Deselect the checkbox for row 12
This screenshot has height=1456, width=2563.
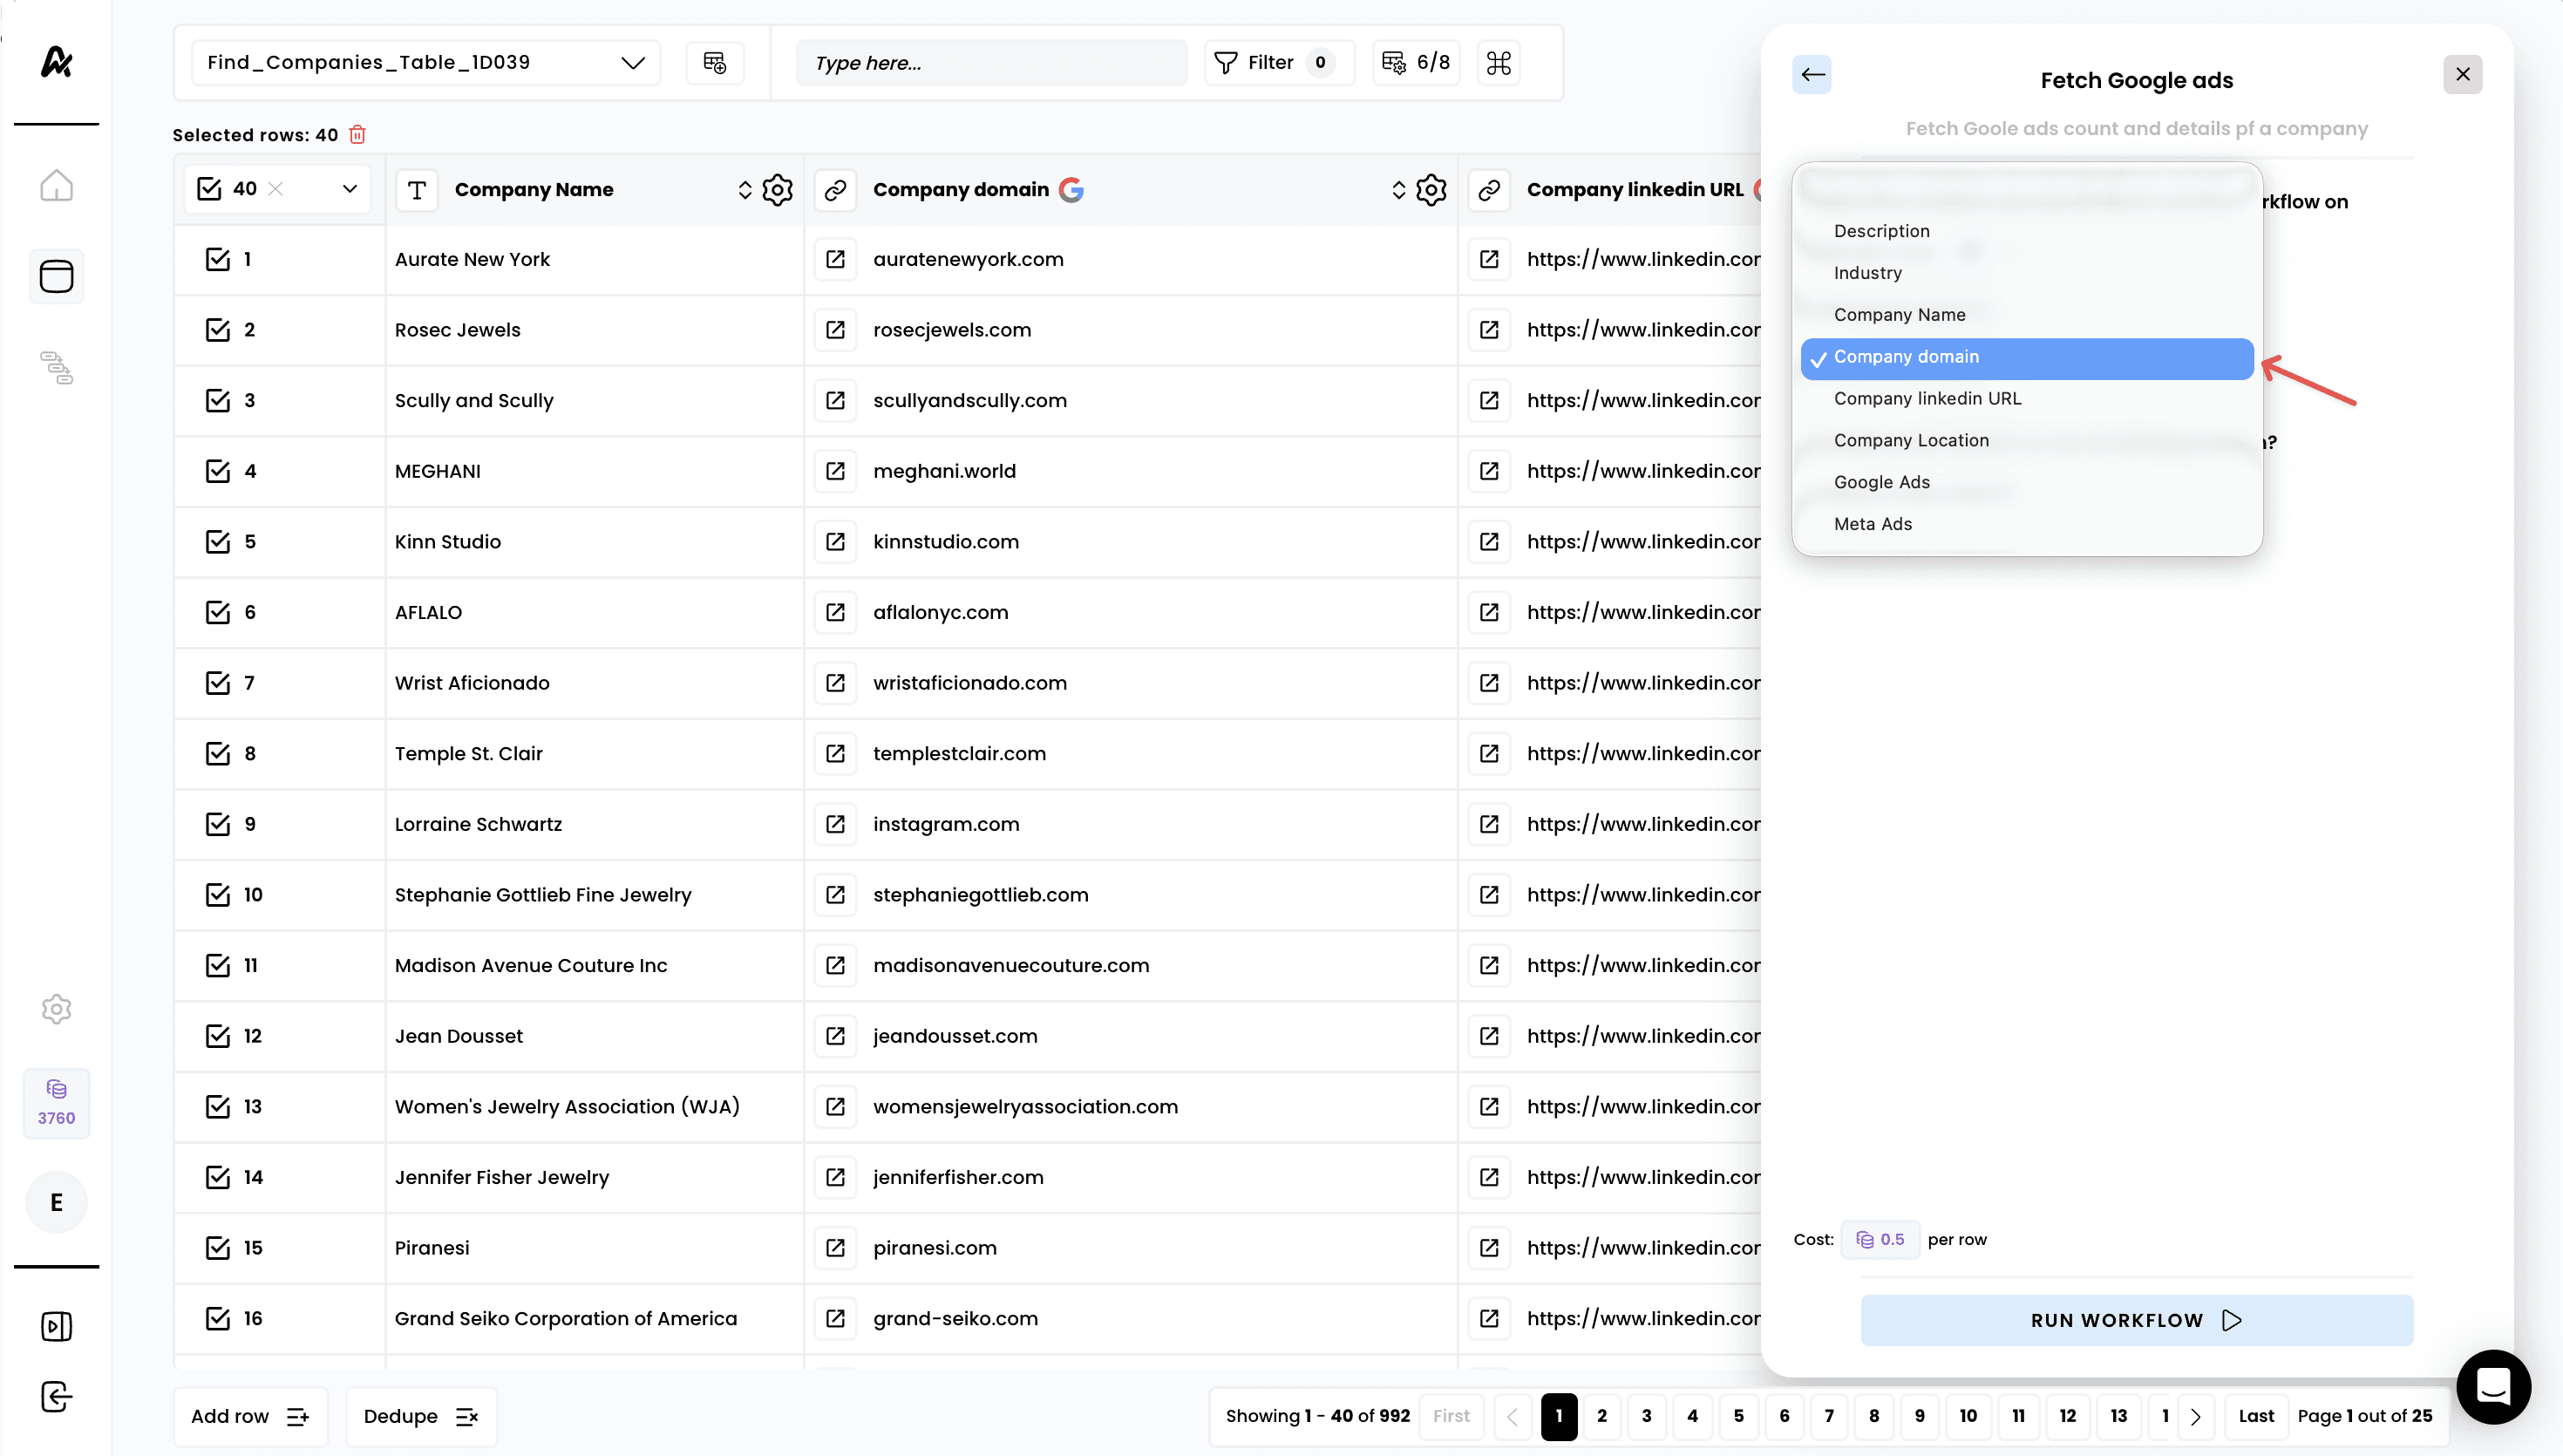pos(218,1036)
